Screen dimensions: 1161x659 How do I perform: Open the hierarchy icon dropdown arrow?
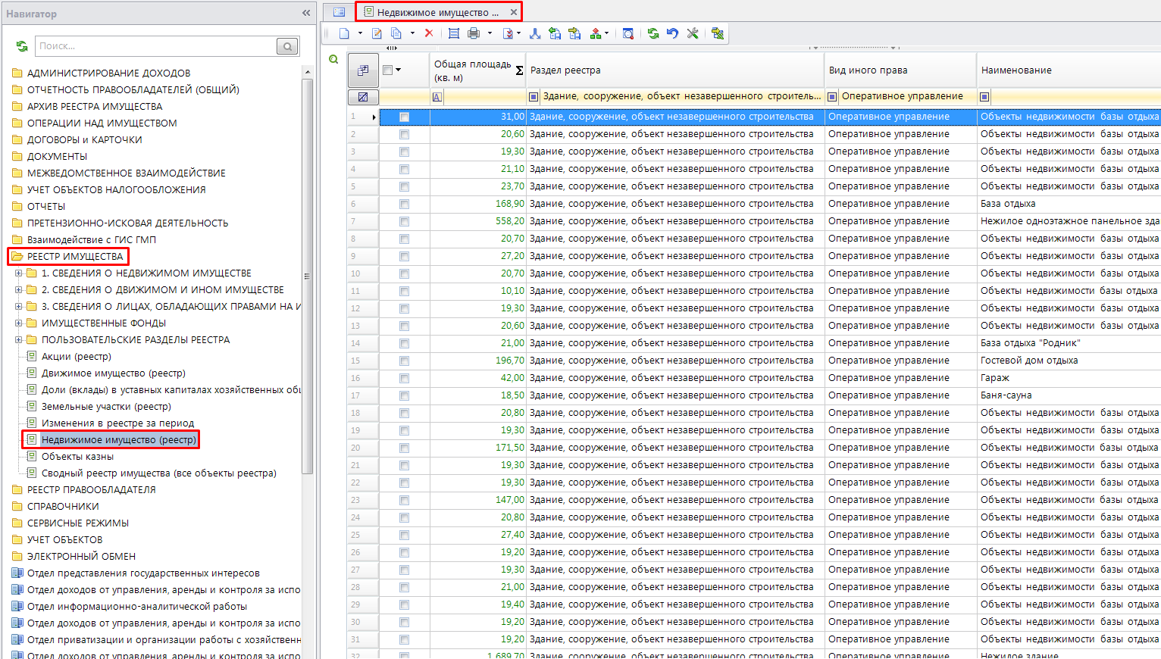click(x=606, y=33)
